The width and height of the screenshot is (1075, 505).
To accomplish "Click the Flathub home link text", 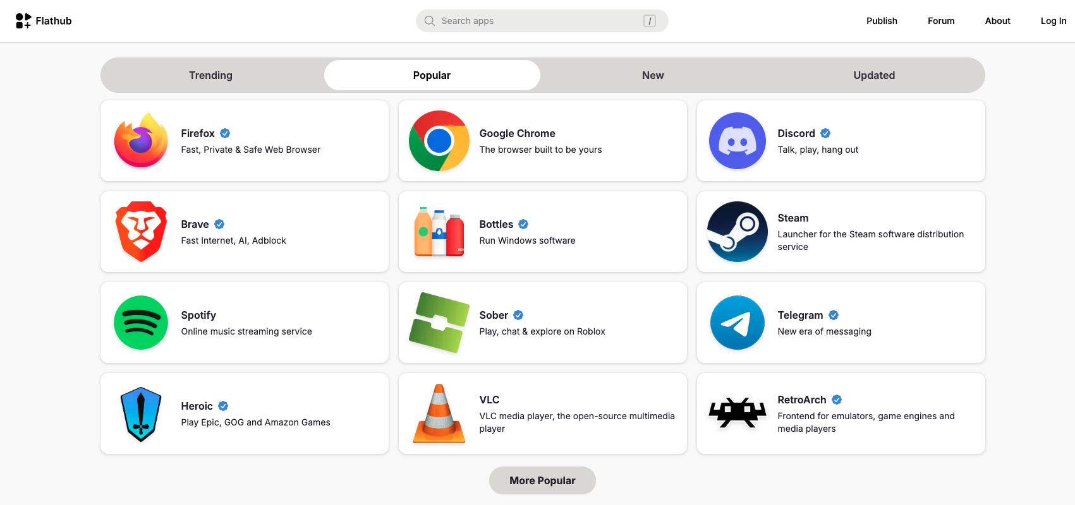I will (x=54, y=21).
